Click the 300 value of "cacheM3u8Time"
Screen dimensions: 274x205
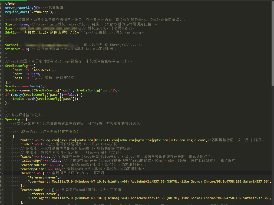tap(58, 165)
